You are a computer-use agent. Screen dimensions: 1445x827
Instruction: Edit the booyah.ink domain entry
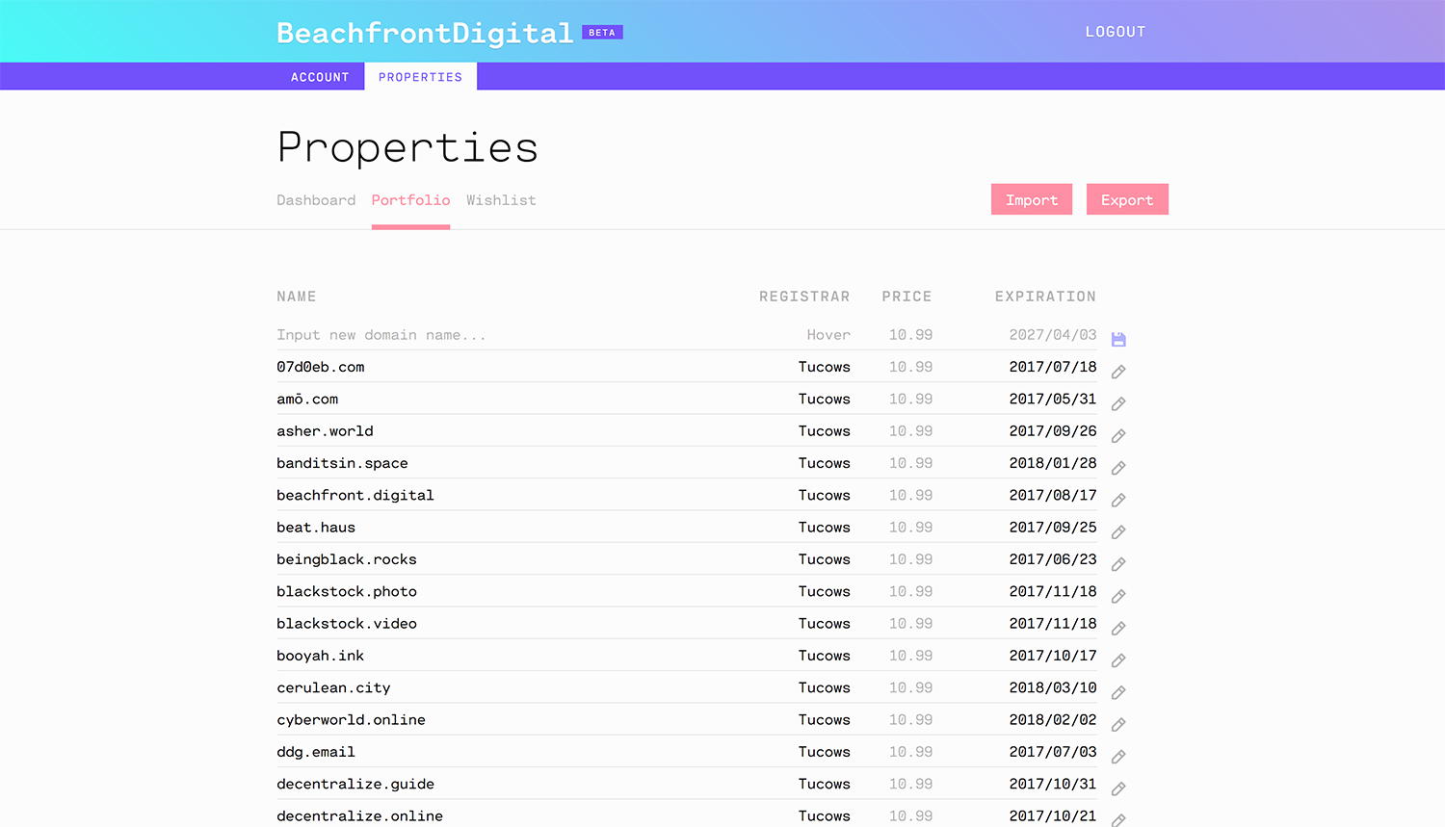coord(1117,659)
